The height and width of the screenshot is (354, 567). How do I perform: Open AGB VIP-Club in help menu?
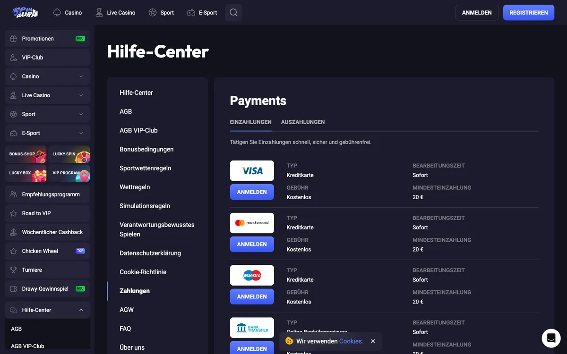pyautogui.click(x=138, y=130)
